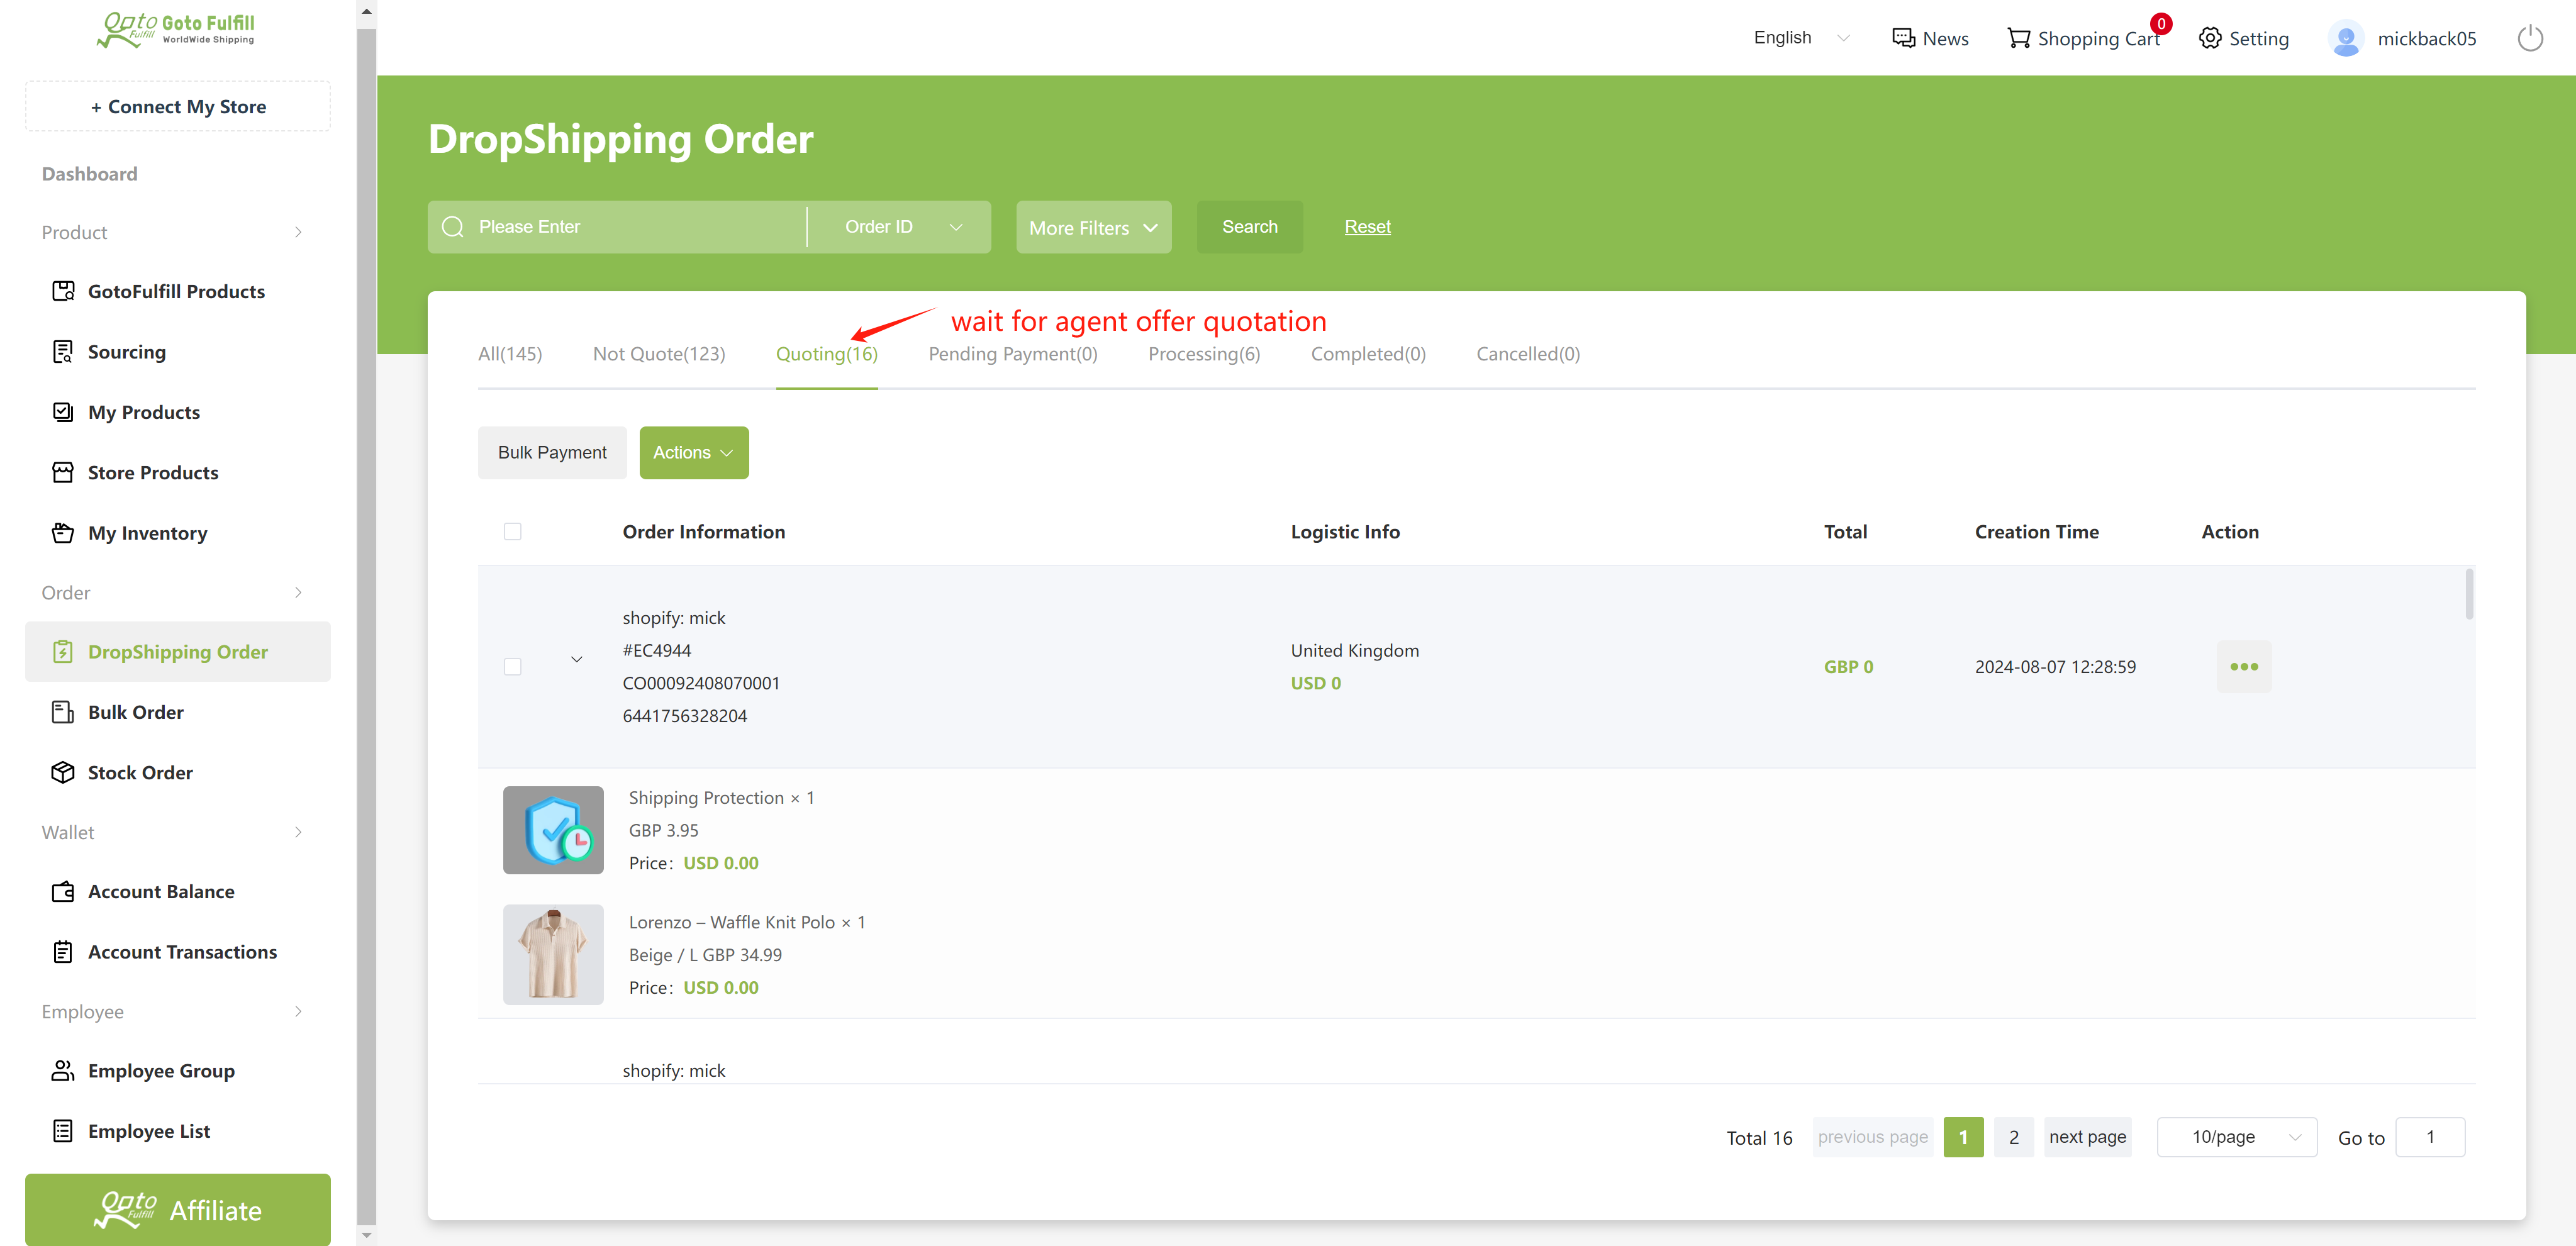This screenshot has height=1246, width=2576.
Task: Open the English language dropdown
Action: coord(1801,38)
